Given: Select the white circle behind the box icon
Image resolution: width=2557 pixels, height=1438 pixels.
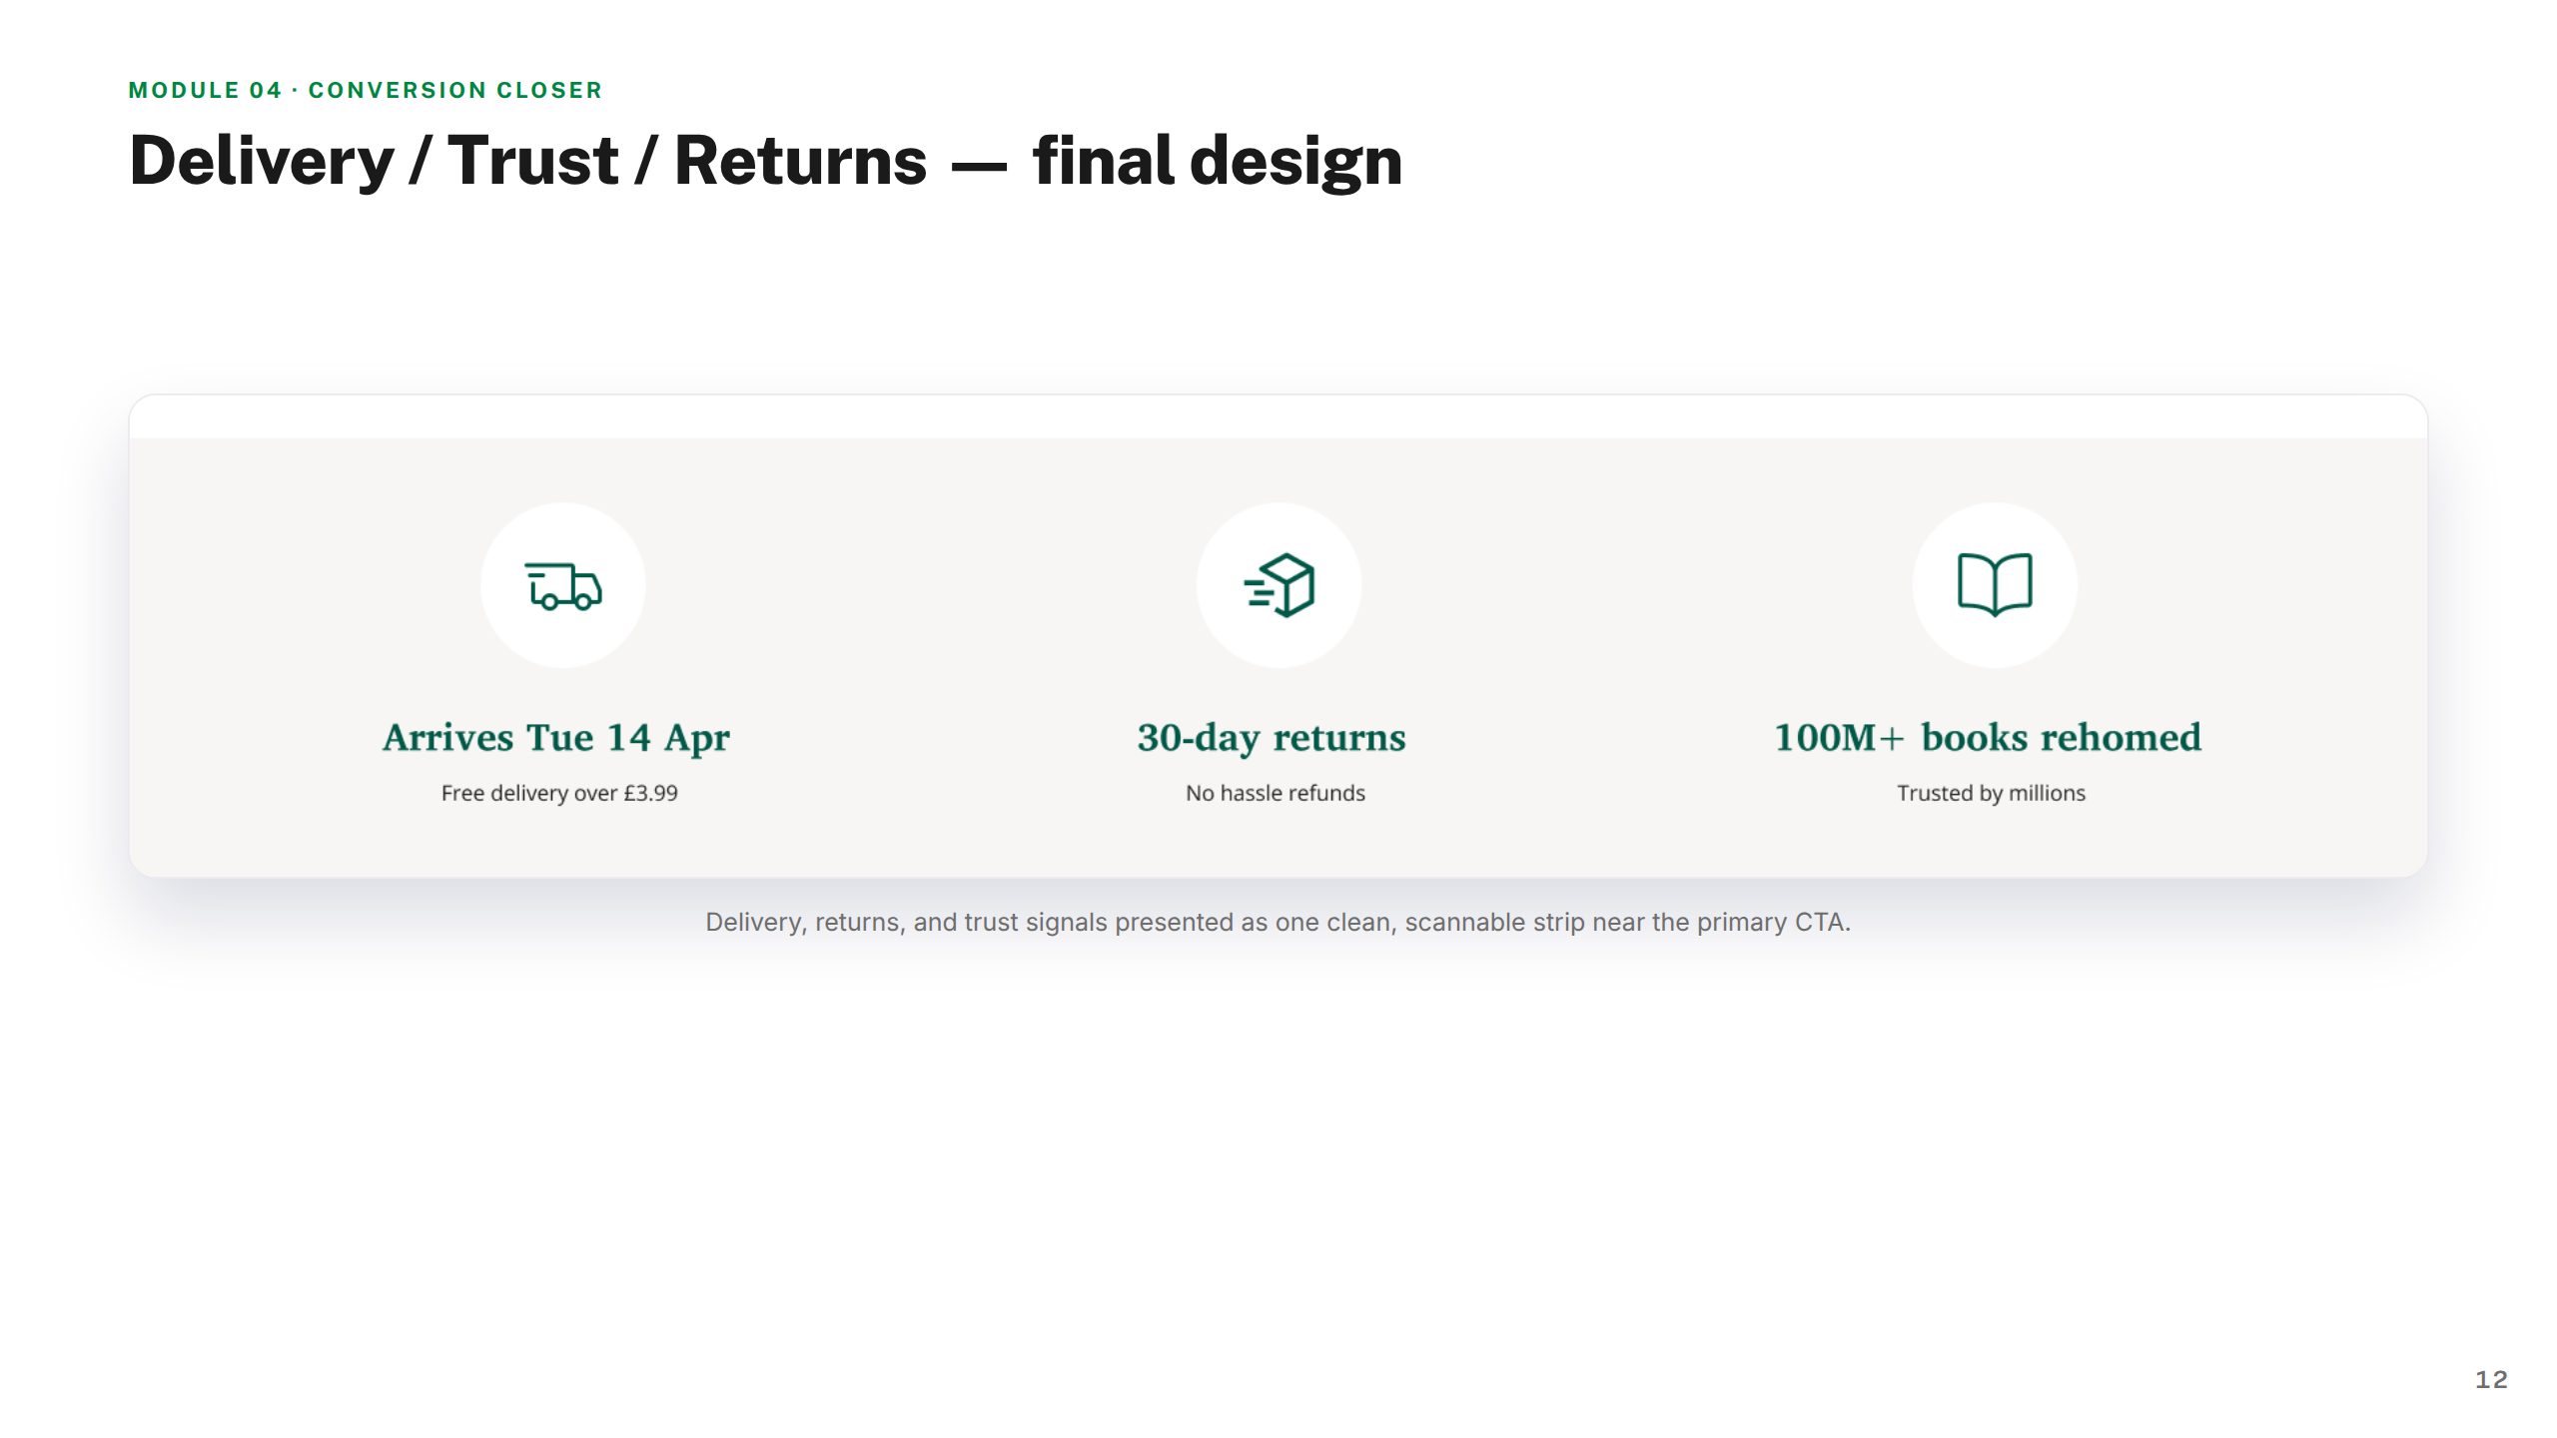Looking at the screenshot, I should point(1279,585).
